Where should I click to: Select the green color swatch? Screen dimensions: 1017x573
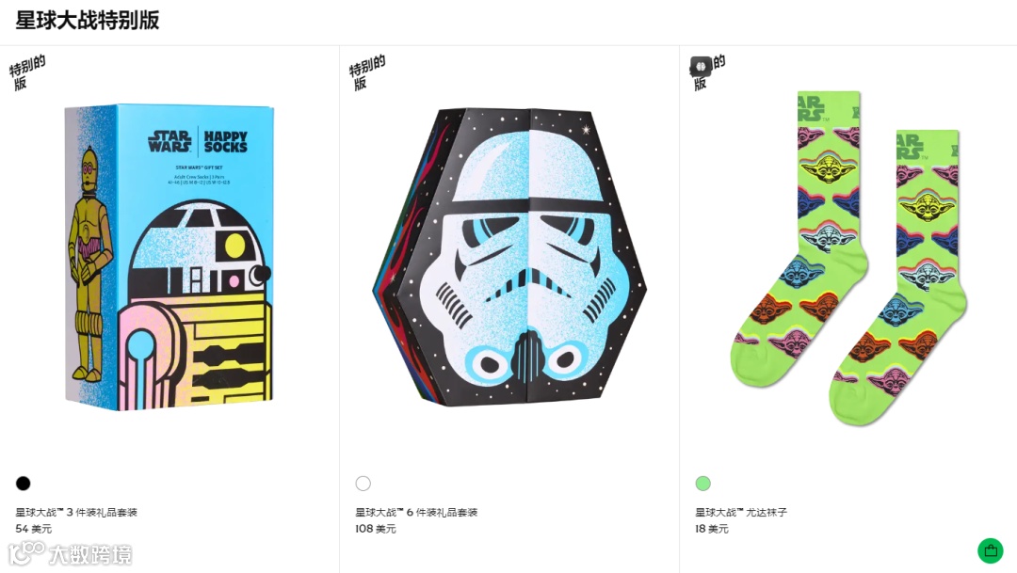(x=703, y=483)
